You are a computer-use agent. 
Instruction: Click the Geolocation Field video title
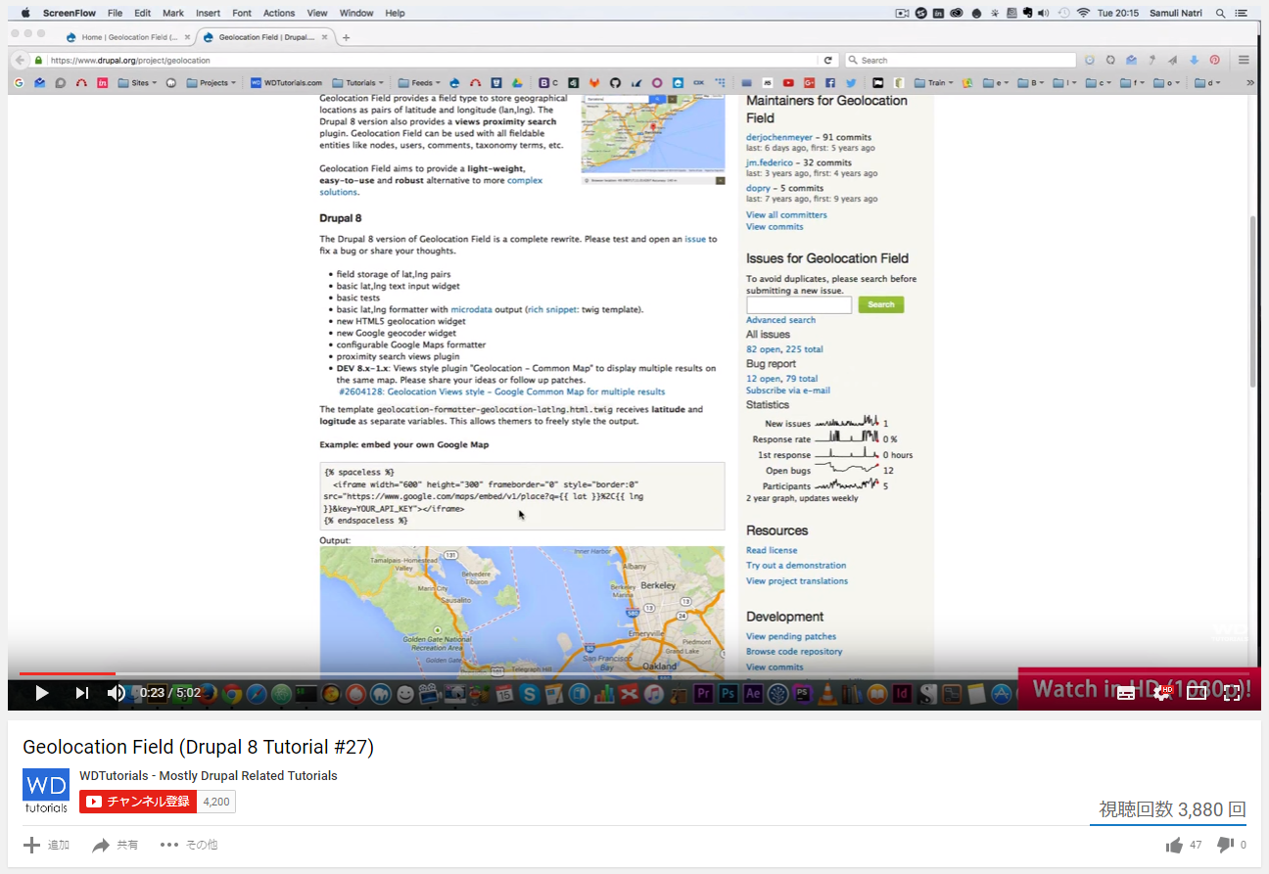[198, 747]
